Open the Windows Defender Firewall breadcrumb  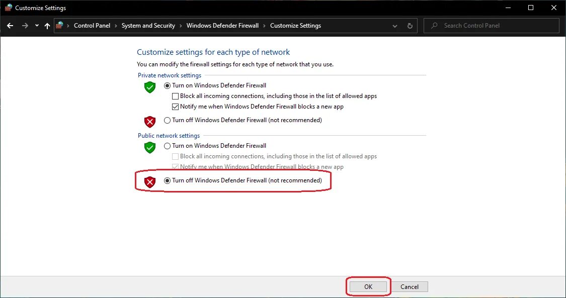[x=222, y=26]
